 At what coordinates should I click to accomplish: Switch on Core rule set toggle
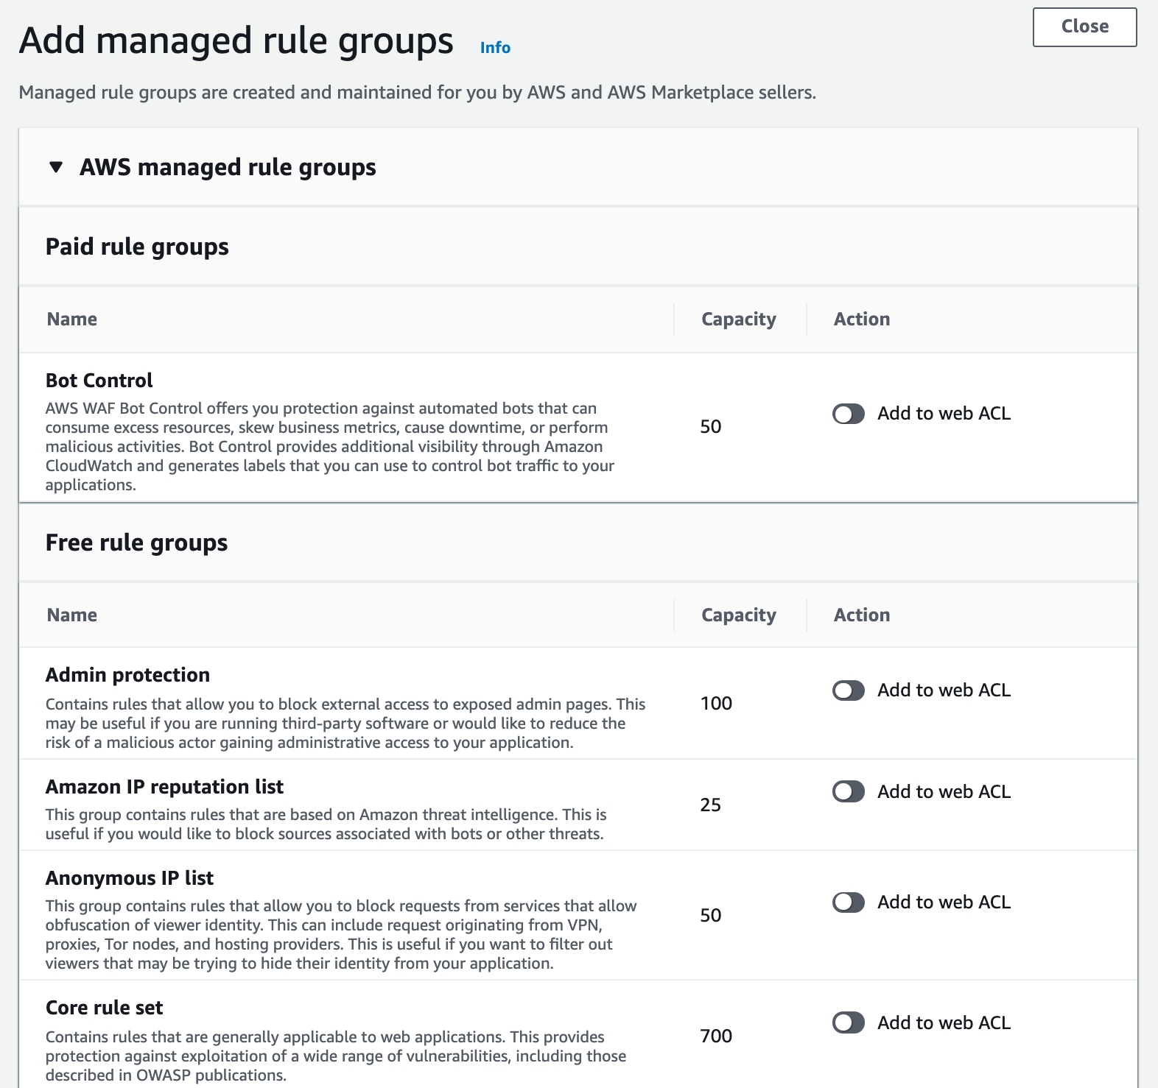coord(849,1023)
